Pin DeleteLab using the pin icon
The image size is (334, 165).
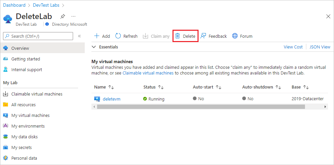click(63, 16)
